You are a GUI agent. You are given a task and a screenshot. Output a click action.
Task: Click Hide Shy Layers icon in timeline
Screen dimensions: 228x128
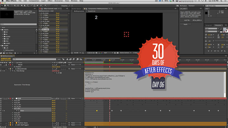(67, 59)
